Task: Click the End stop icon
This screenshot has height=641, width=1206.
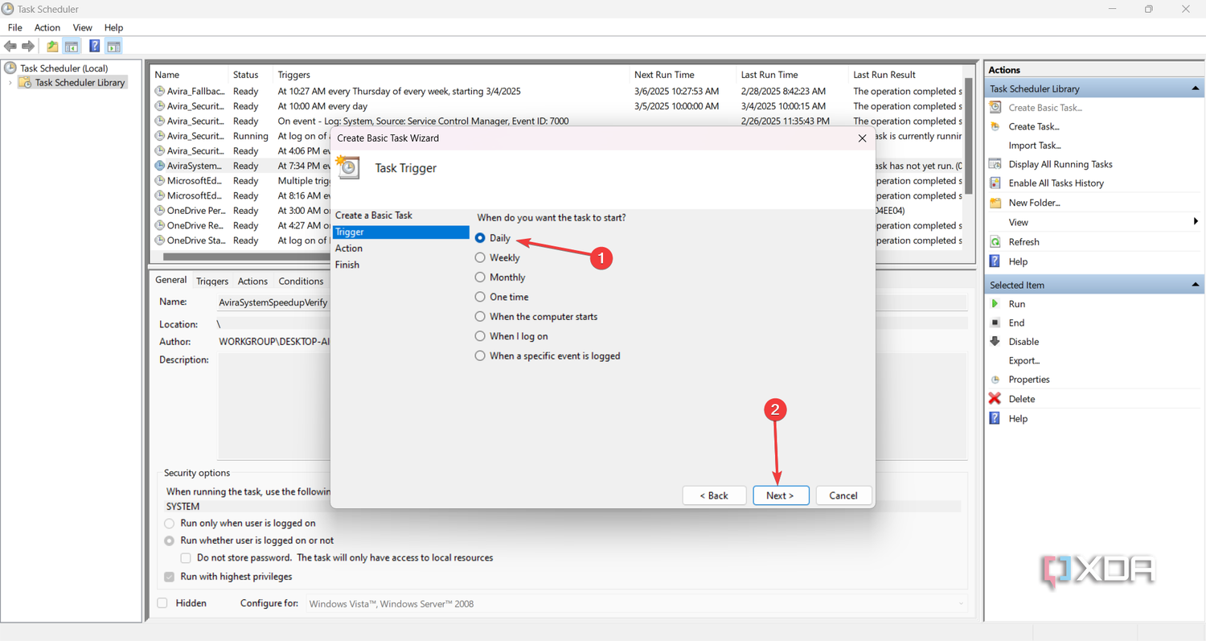Action: 995,323
